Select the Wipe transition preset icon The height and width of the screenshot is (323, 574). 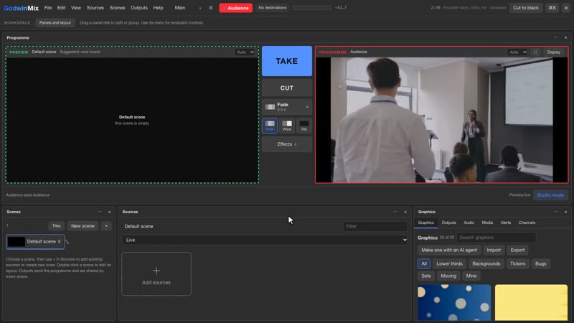point(287,125)
